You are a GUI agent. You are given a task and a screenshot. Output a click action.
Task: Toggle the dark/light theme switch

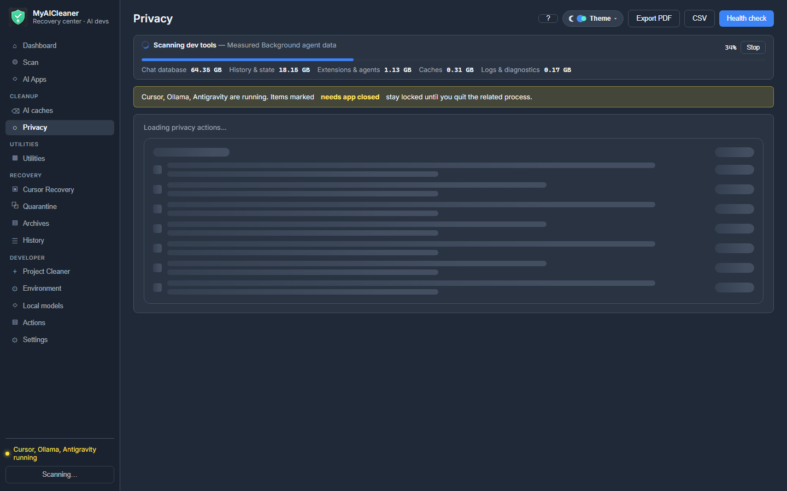coord(582,19)
